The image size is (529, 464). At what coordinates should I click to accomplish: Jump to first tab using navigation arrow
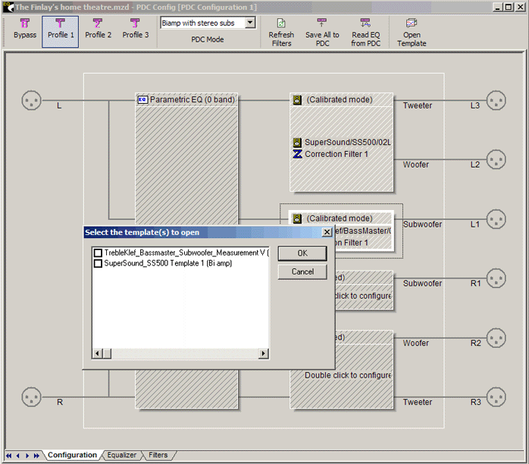coord(9,456)
